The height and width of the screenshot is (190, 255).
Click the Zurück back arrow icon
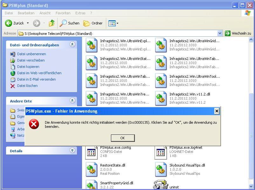pos(9,23)
